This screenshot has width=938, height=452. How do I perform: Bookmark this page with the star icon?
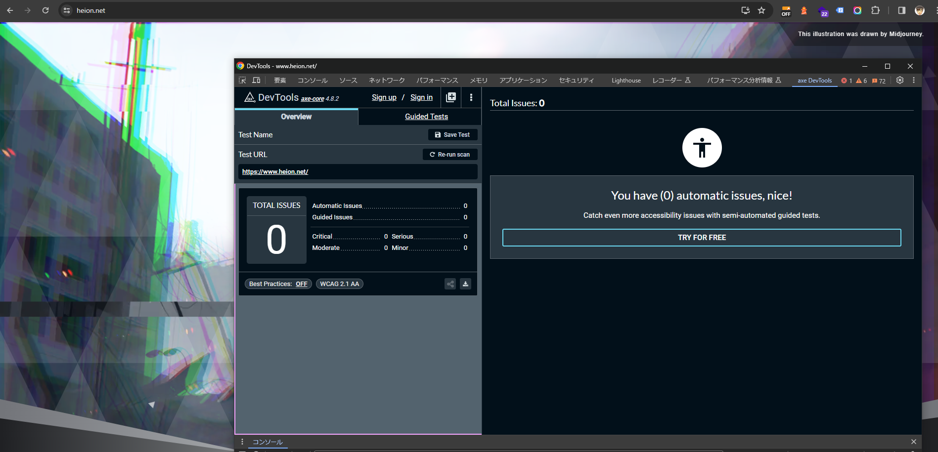pyautogui.click(x=761, y=10)
